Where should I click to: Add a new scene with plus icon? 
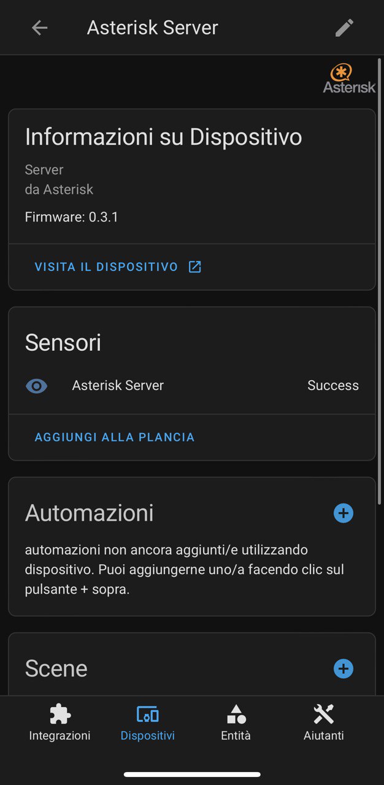click(x=344, y=668)
